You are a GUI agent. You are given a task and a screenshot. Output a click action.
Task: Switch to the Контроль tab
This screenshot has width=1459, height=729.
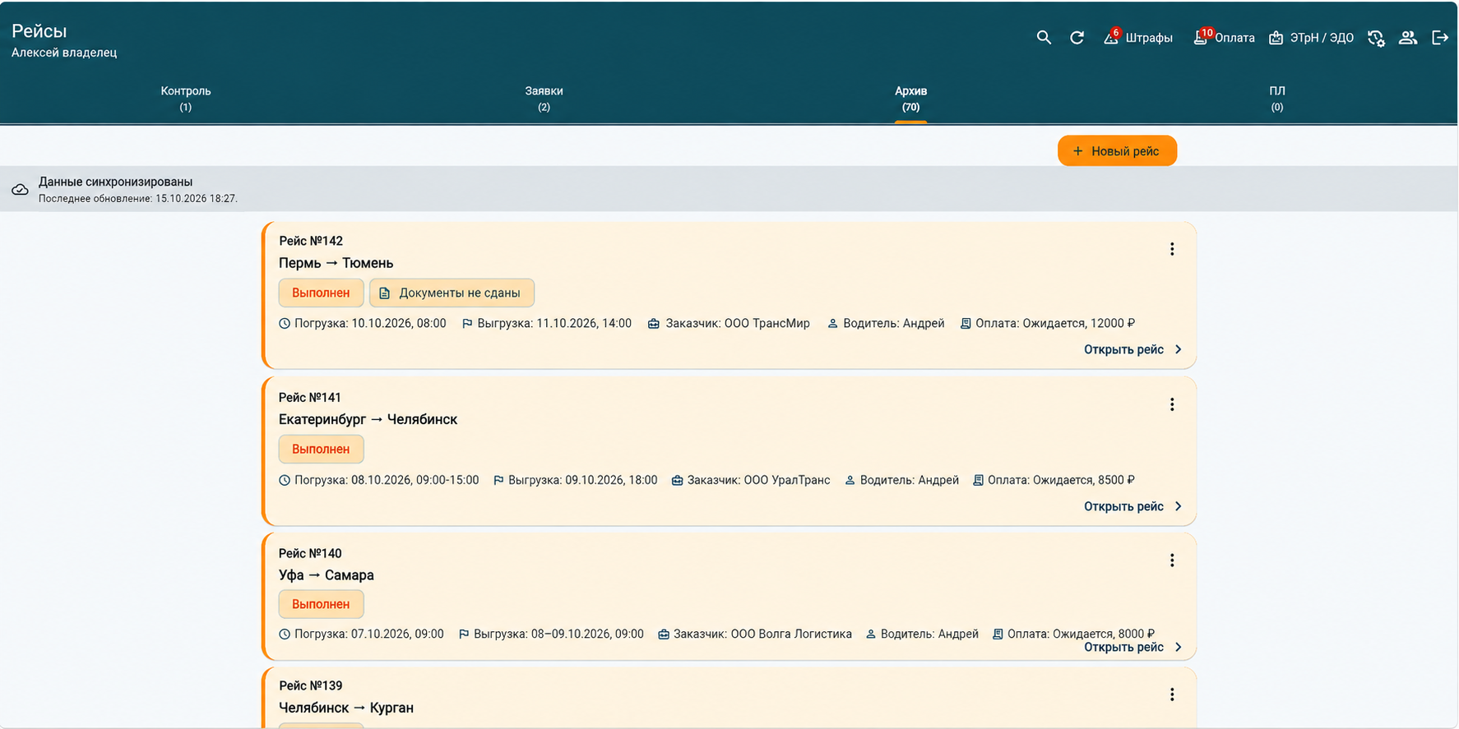coord(186,98)
